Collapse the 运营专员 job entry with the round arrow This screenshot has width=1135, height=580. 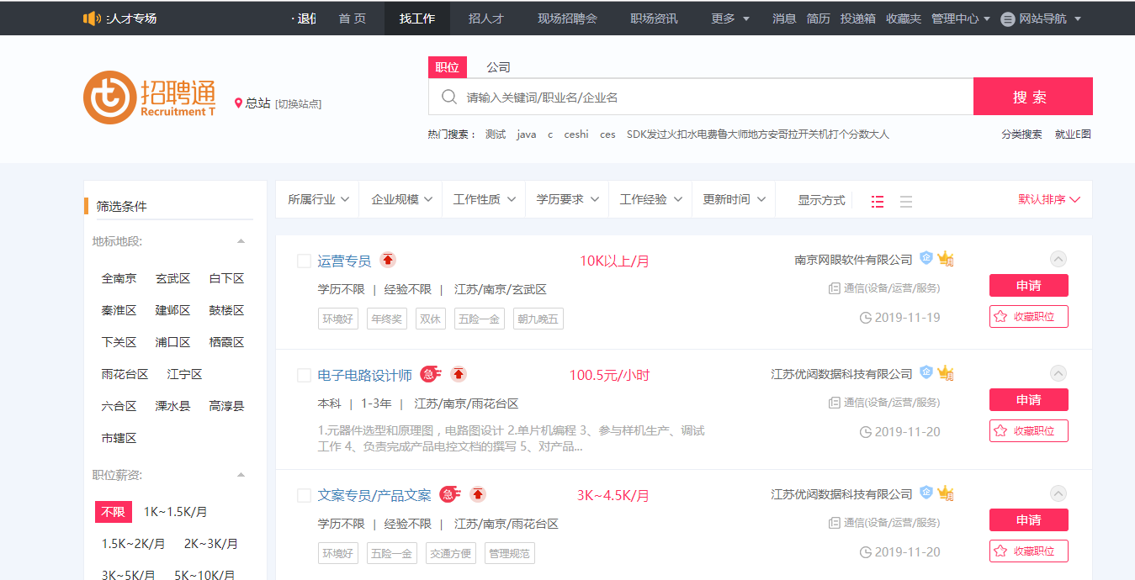pos(1058,259)
